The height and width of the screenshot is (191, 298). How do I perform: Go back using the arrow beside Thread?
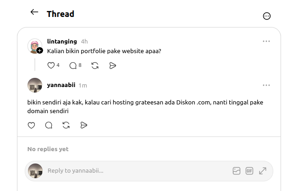pos(34,12)
